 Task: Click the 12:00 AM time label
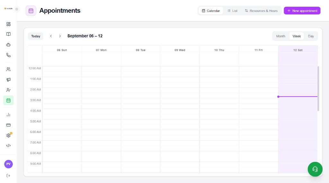(x=35, y=68)
